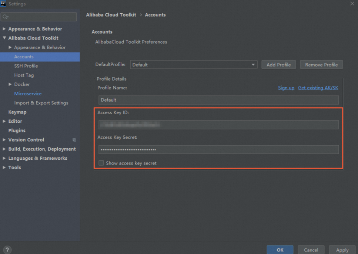The height and width of the screenshot is (254, 358).
Task: Open the SSH Profile settings page
Action: click(26, 66)
